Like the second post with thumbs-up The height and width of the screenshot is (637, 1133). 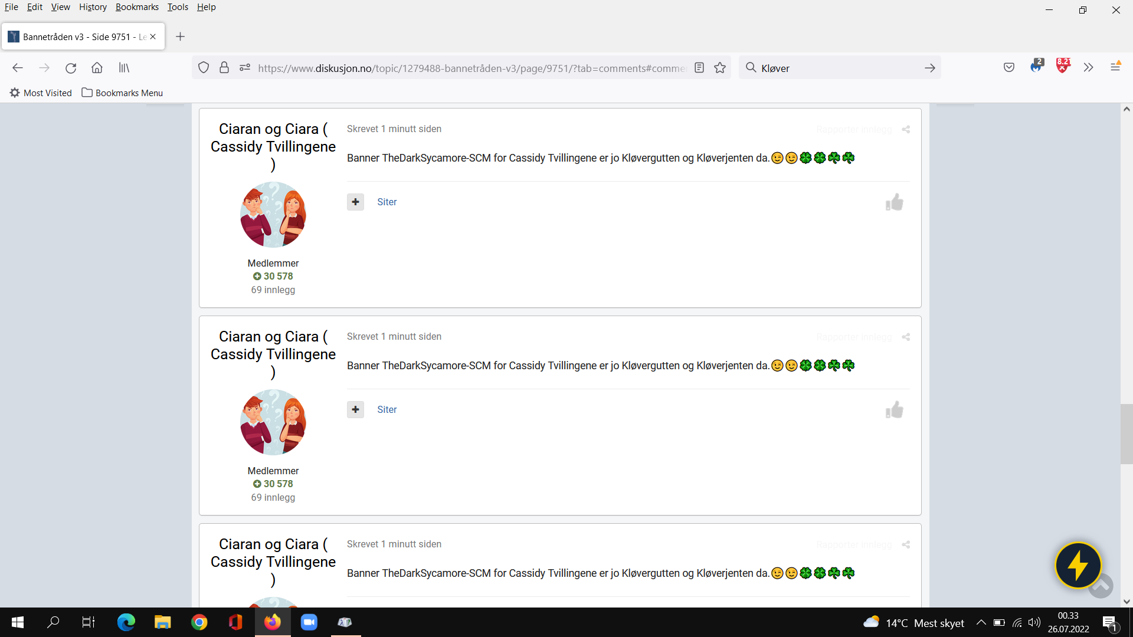[895, 410]
